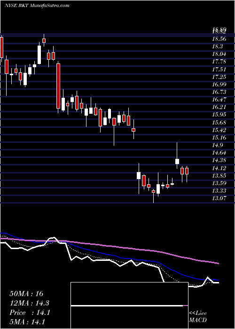Click the NYSE RKT chart title
Screen dimensions: 235x329
pos(37,6)
